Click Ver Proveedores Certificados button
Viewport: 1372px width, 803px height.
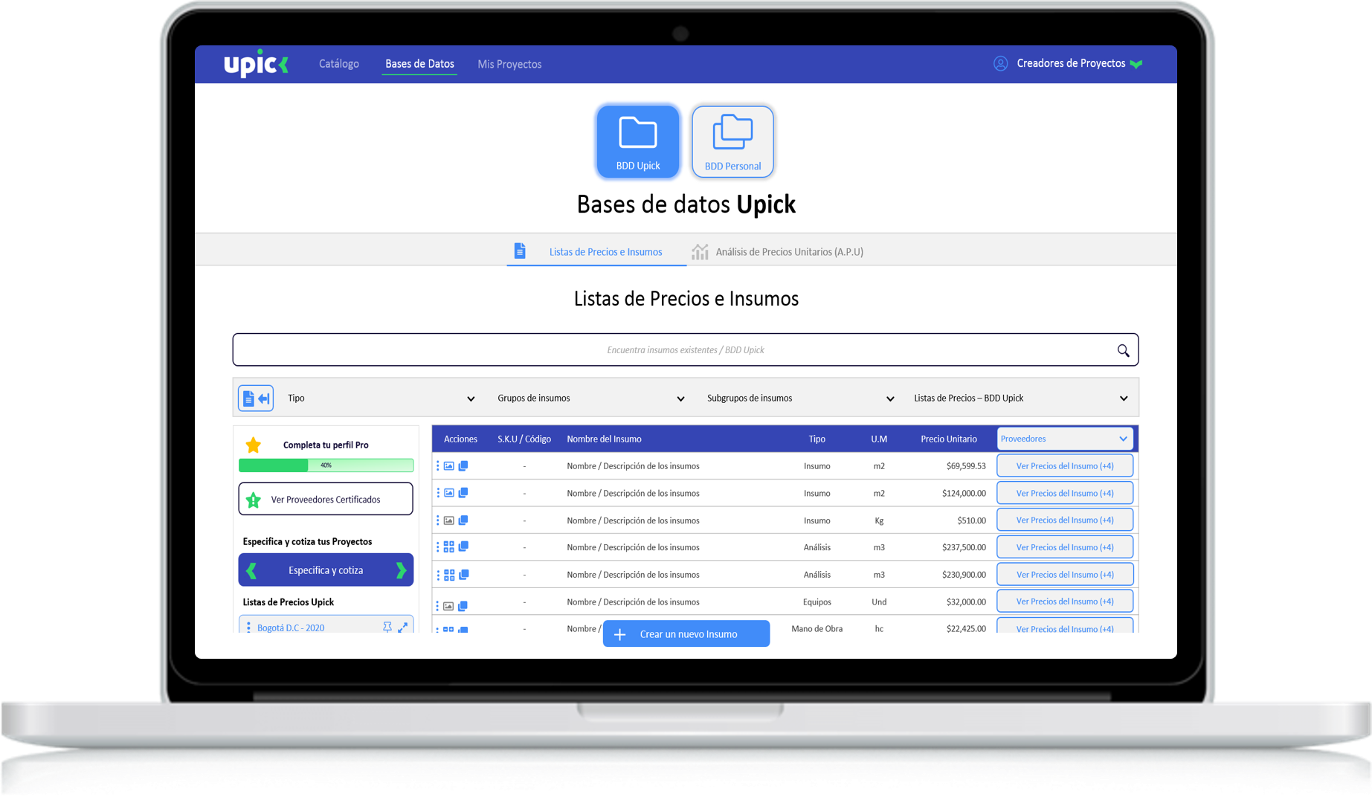pos(326,500)
